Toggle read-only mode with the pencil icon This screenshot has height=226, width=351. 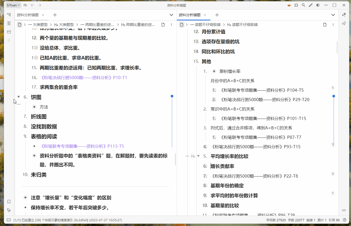pyautogui.click(x=310, y=5)
